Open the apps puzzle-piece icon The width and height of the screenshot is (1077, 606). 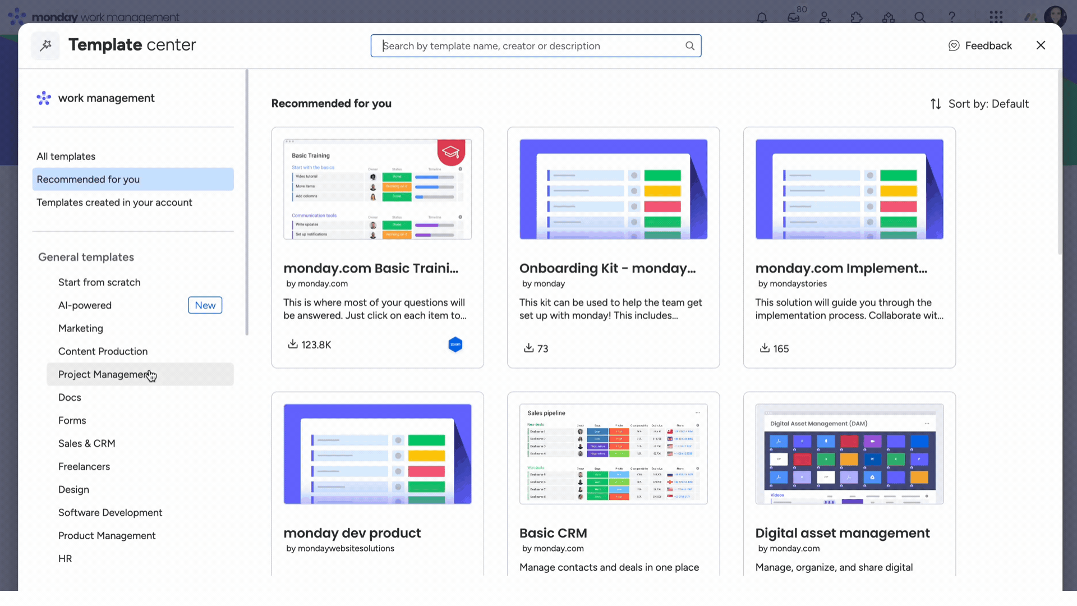point(857,17)
